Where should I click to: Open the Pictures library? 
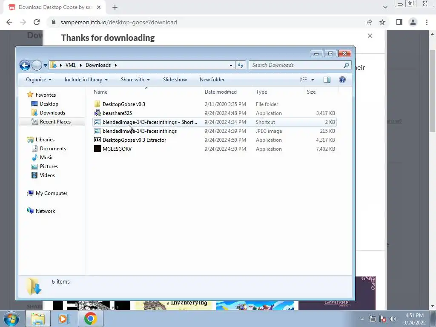click(49, 166)
